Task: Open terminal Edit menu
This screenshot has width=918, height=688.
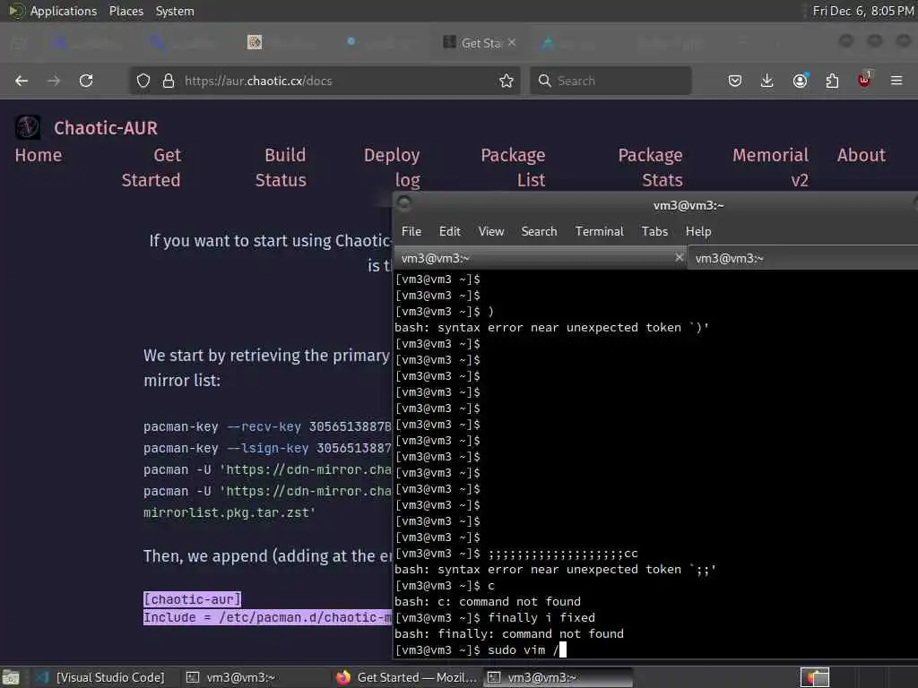Action: (450, 231)
